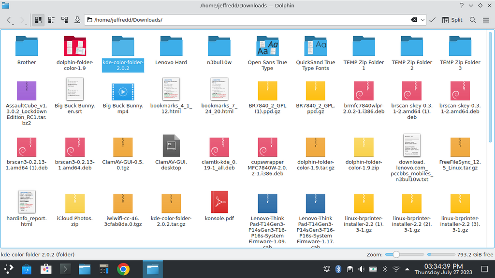The width and height of the screenshot is (495, 278).
Task: Select bookmarks_4_1_12.html file
Action: 171,96
